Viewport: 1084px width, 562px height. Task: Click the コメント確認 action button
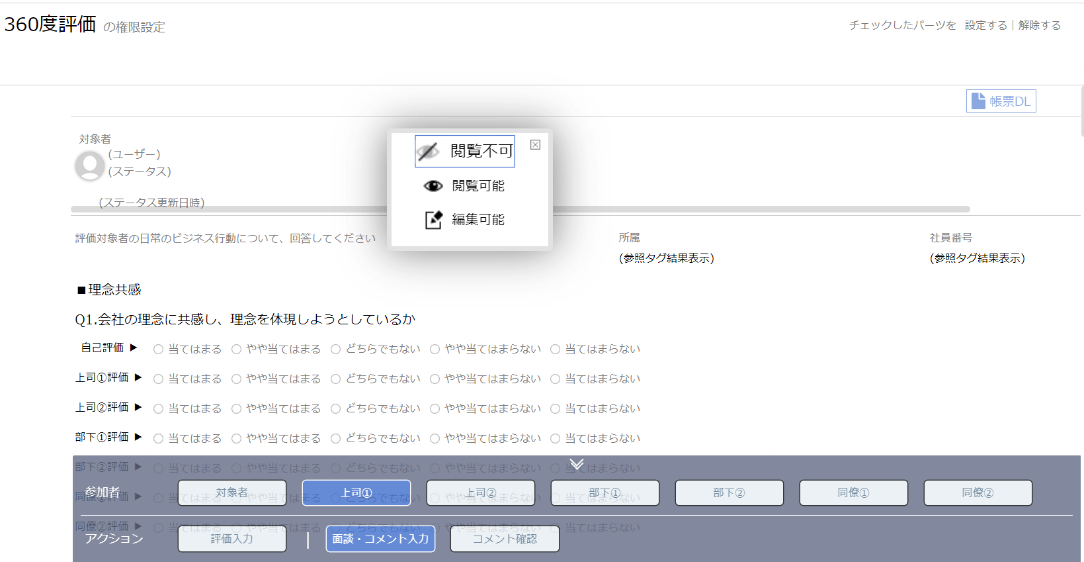505,539
